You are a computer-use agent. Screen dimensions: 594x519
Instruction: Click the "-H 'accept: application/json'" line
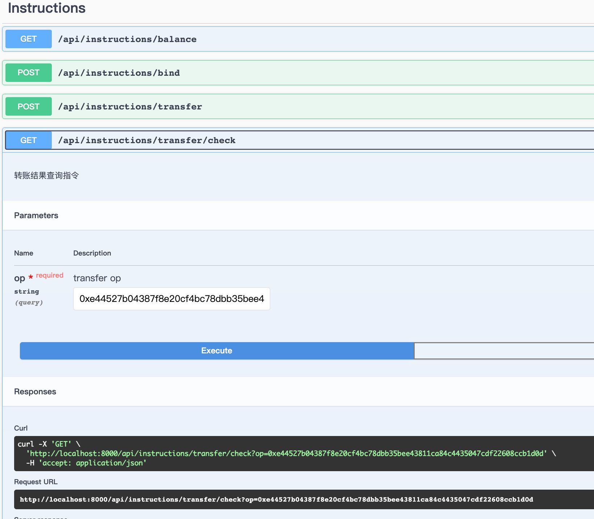pyautogui.click(x=86, y=463)
